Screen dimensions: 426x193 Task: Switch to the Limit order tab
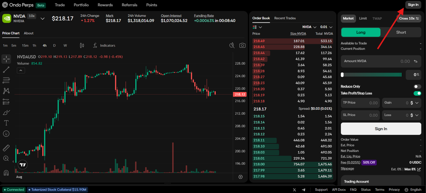363,18
